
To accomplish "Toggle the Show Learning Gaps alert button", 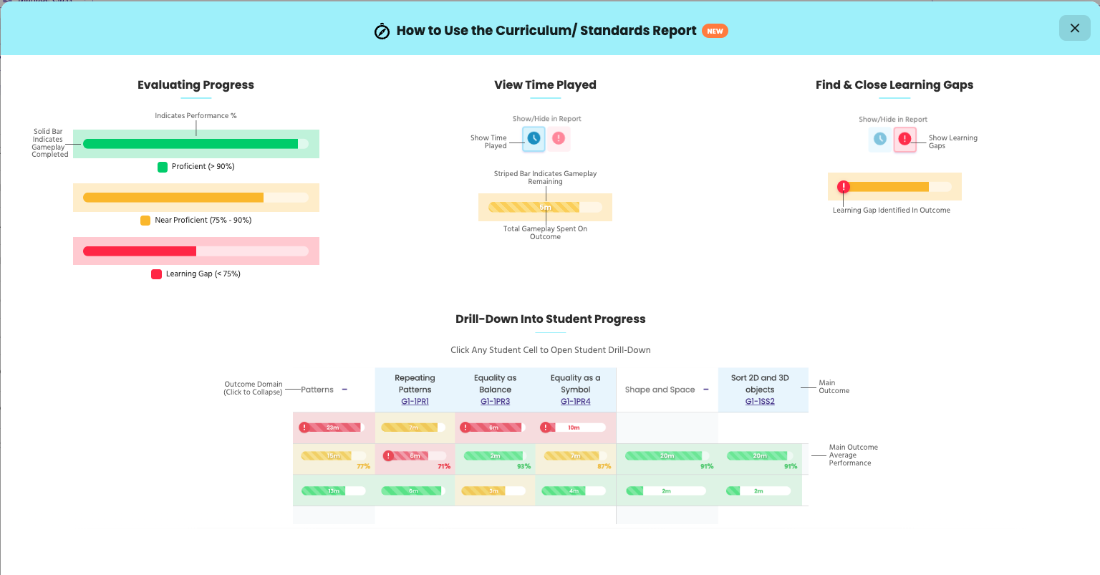I will (904, 139).
